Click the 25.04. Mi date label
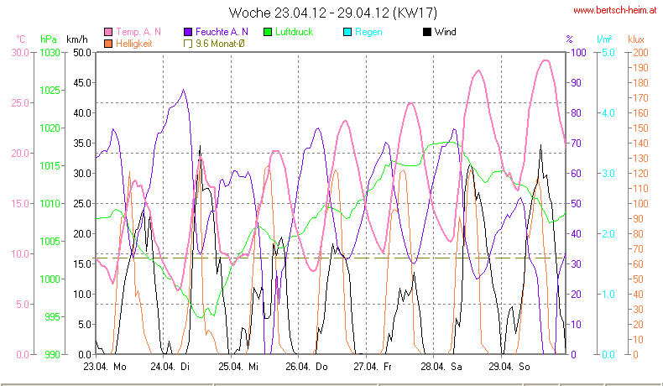The height and width of the screenshot is (386, 663). pos(238,367)
